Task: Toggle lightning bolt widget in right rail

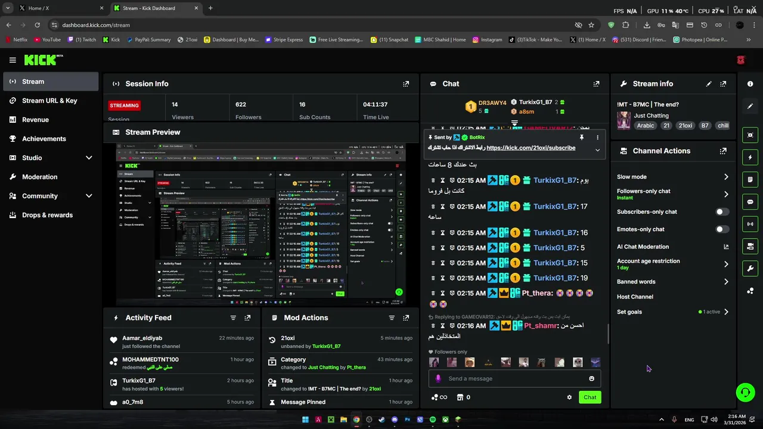Action: click(750, 157)
